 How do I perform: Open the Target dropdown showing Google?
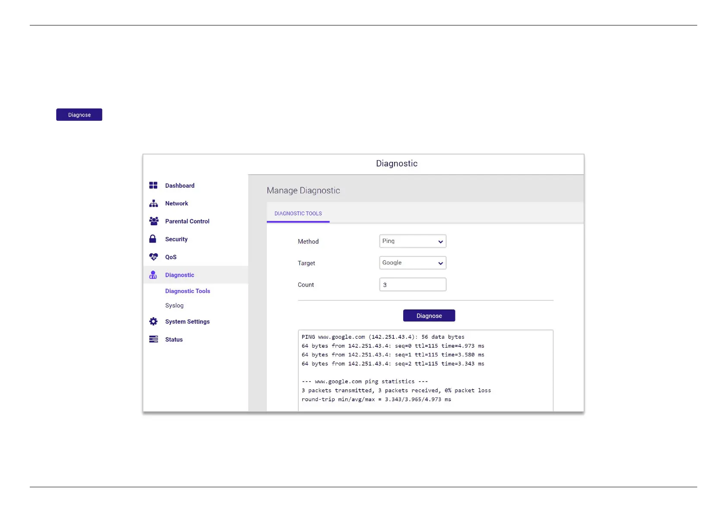[x=413, y=263]
